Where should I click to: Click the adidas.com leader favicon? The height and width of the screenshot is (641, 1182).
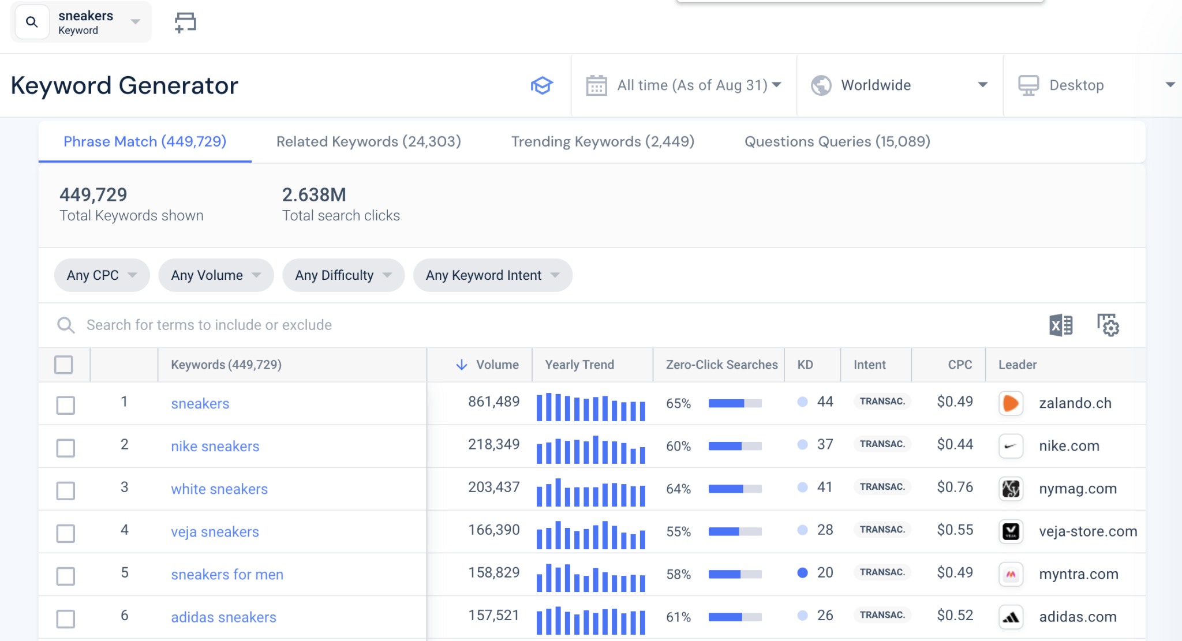(1011, 617)
